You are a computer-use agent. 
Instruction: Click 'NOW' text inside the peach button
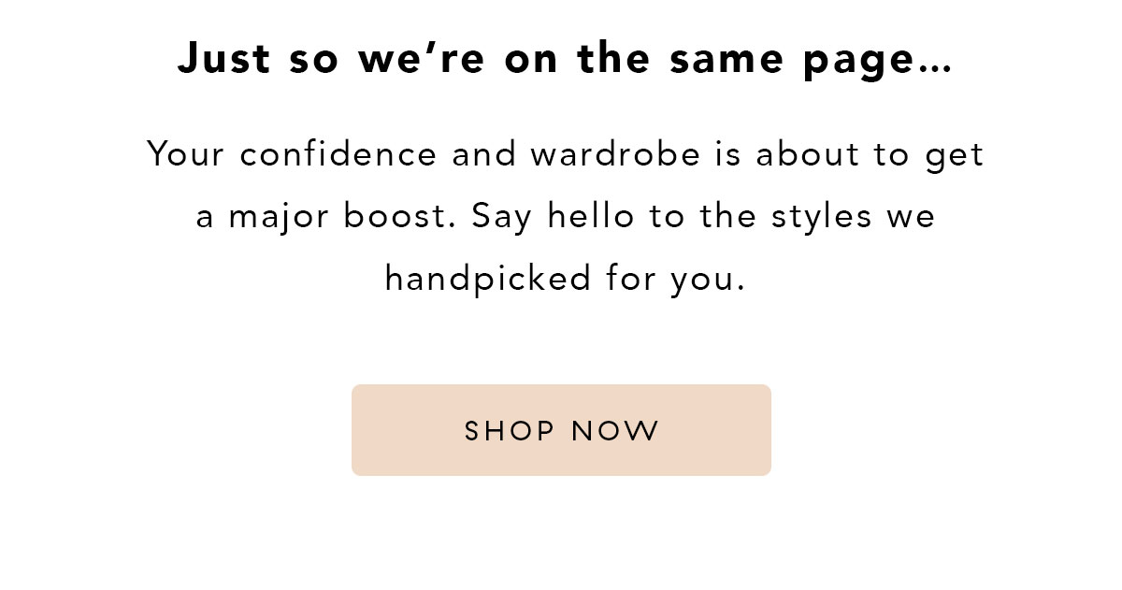(615, 431)
